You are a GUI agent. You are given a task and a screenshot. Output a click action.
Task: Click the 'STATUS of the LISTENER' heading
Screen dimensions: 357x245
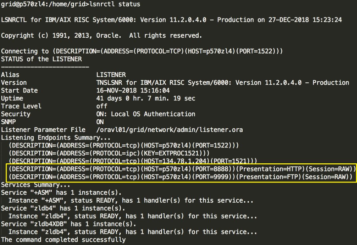pyautogui.click(x=41, y=59)
